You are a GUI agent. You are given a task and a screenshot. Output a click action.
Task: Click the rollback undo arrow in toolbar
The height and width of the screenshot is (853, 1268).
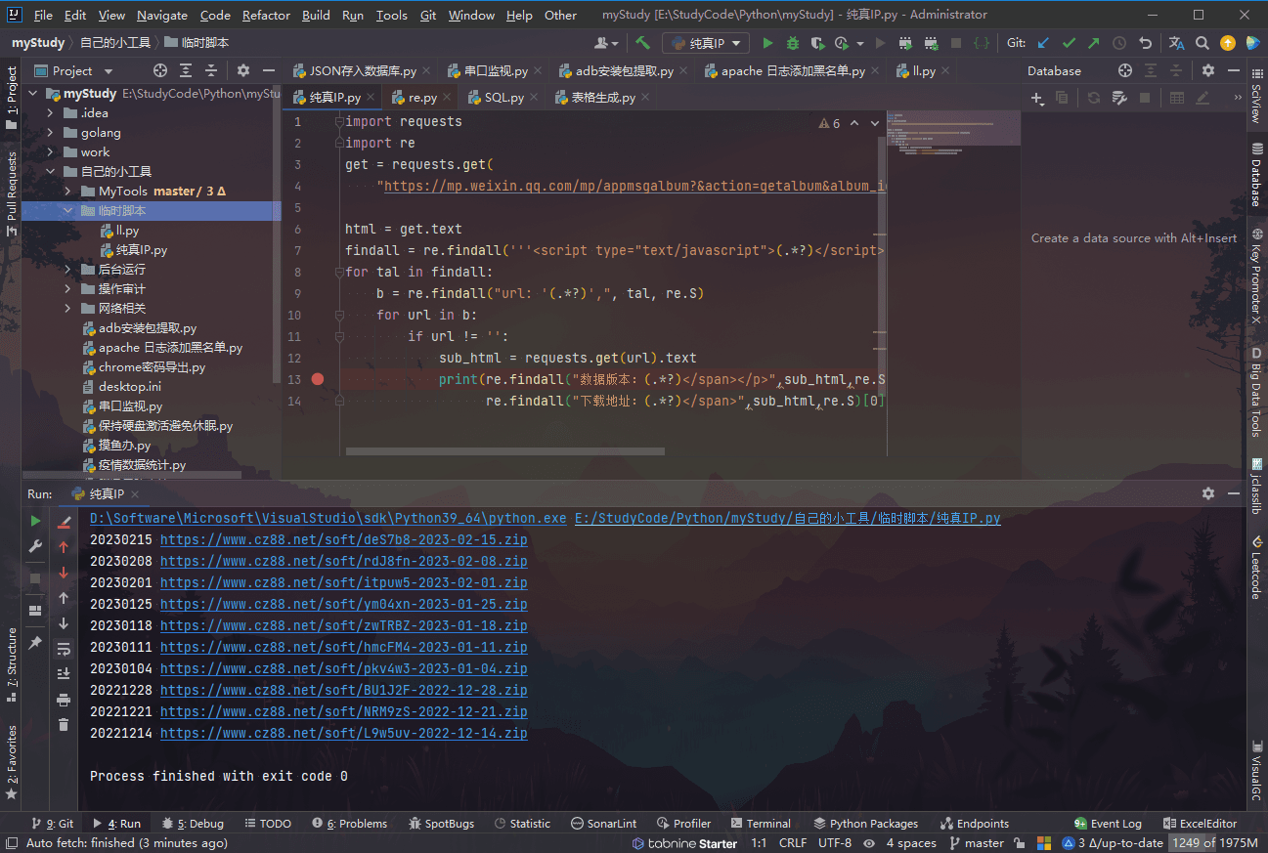(x=1145, y=43)
